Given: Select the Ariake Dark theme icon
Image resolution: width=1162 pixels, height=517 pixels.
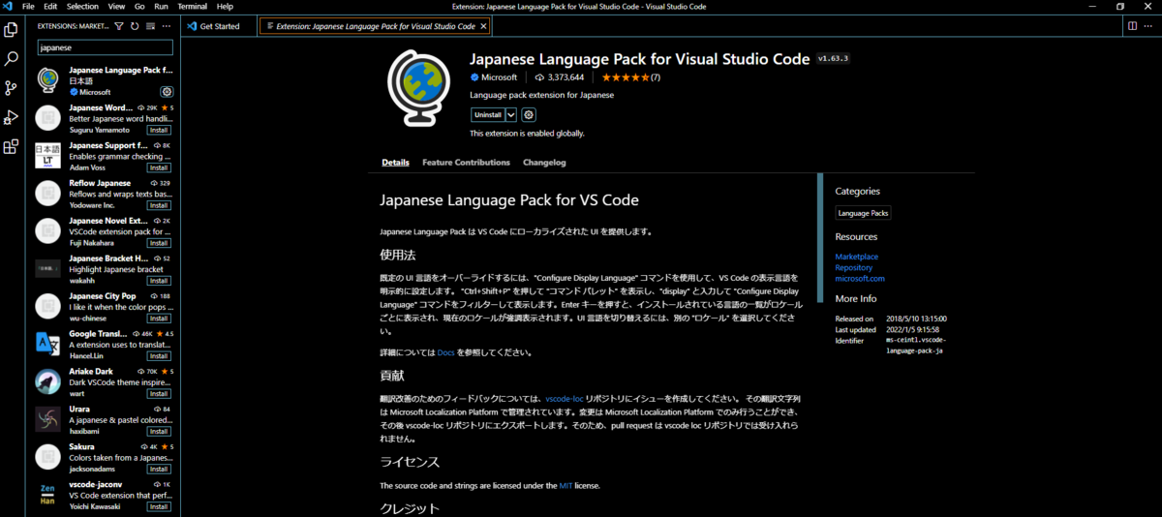Looking at the screenshot, I should click(x=48, y=380).
